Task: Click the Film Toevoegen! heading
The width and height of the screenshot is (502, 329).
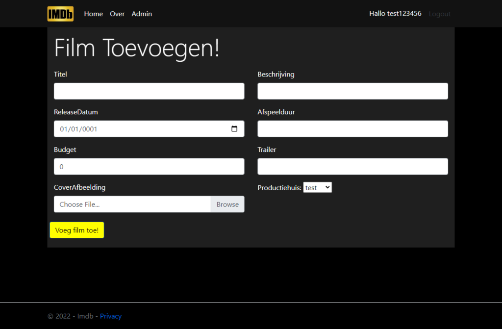Action: pos(137,48)
